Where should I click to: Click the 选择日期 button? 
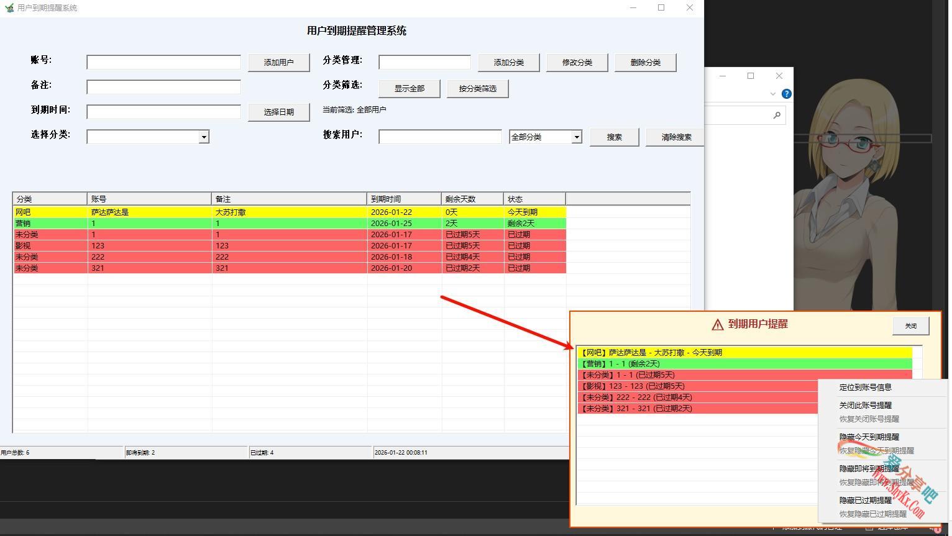pos(278,112)
